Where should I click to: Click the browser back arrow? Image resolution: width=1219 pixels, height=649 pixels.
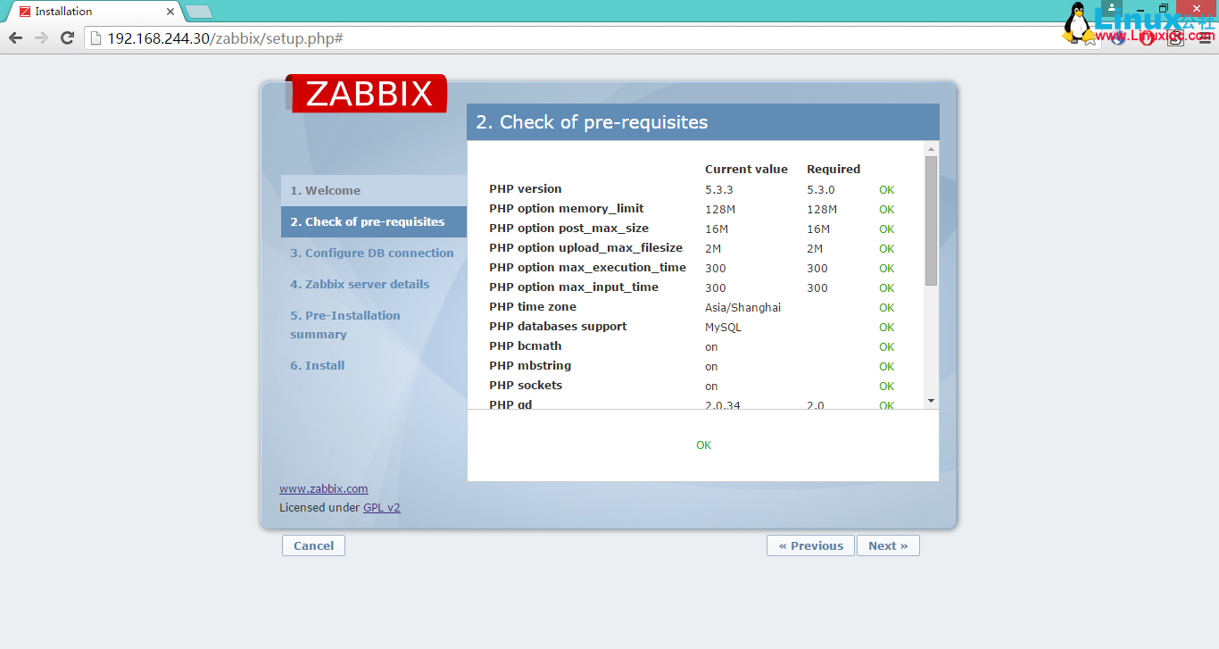[x=15, y=37]
